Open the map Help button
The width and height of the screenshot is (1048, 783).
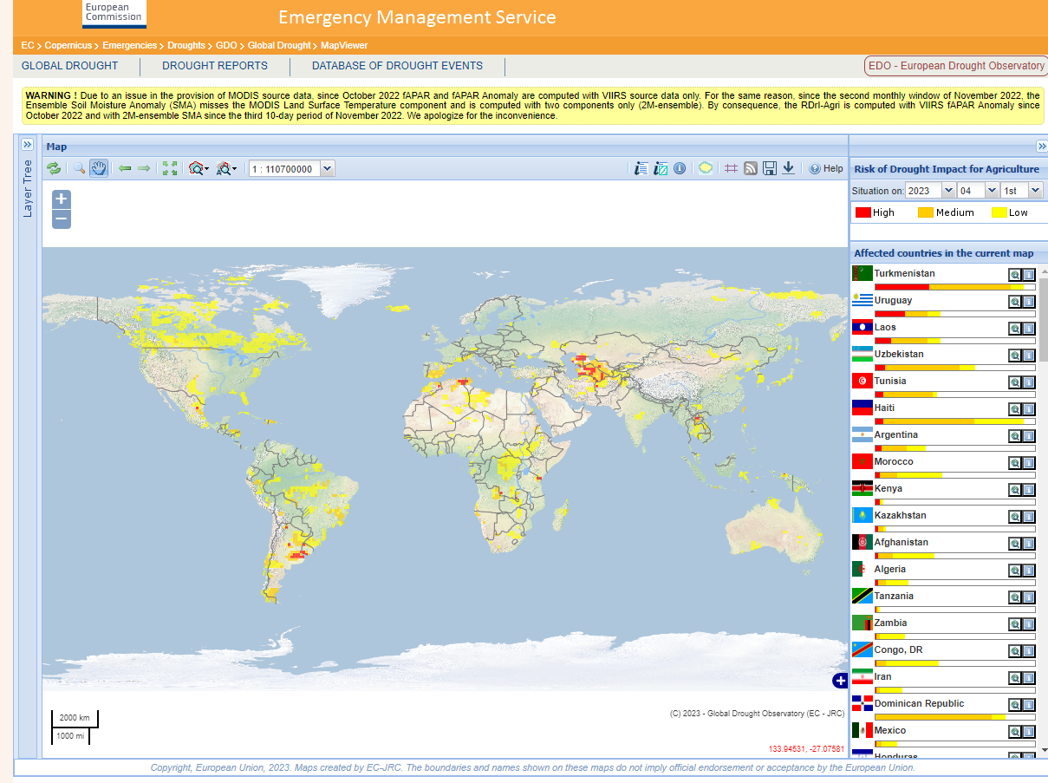click(825, 169)
